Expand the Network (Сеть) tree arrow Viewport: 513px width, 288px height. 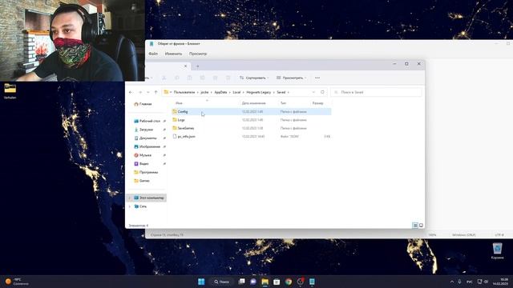tap(130, 206)
